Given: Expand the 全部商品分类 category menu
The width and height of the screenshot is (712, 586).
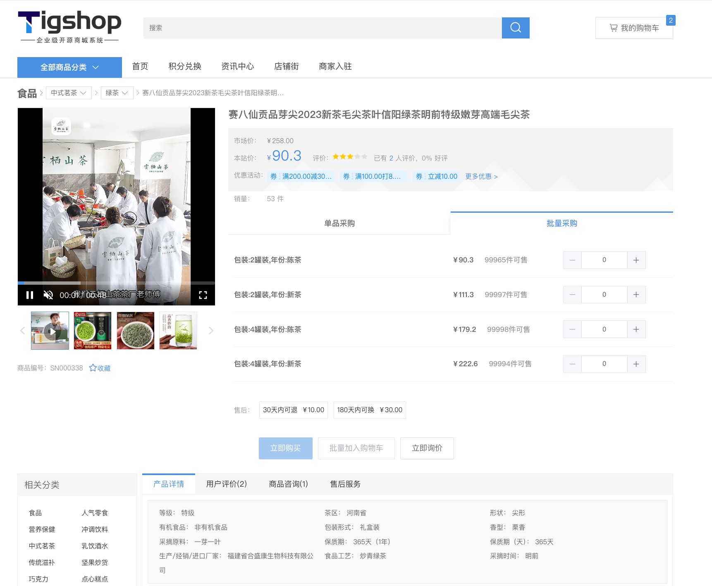Looking at the screenshot, I should (69, 67).
